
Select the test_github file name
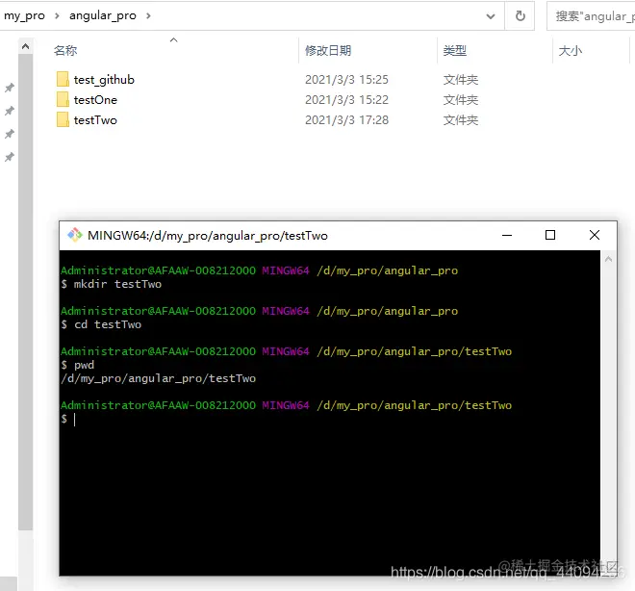tap(104, 80)
